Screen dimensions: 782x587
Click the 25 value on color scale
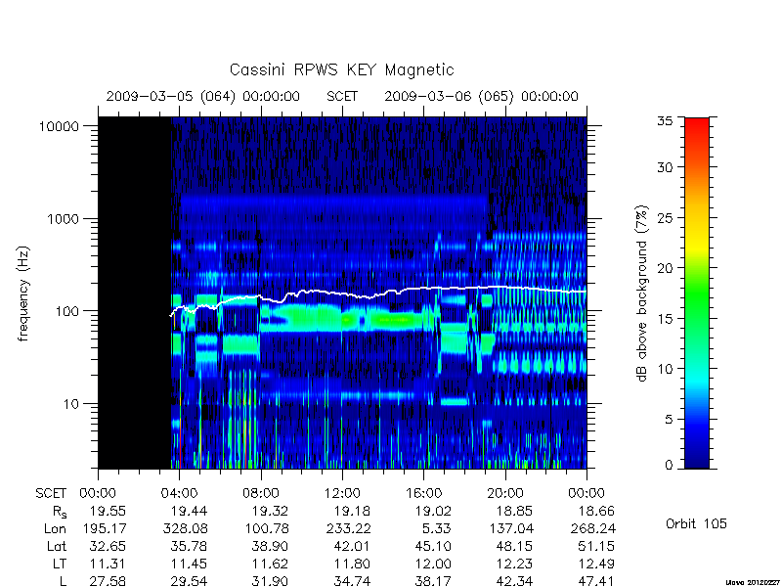pyautogui.click(x=665, y=218)
